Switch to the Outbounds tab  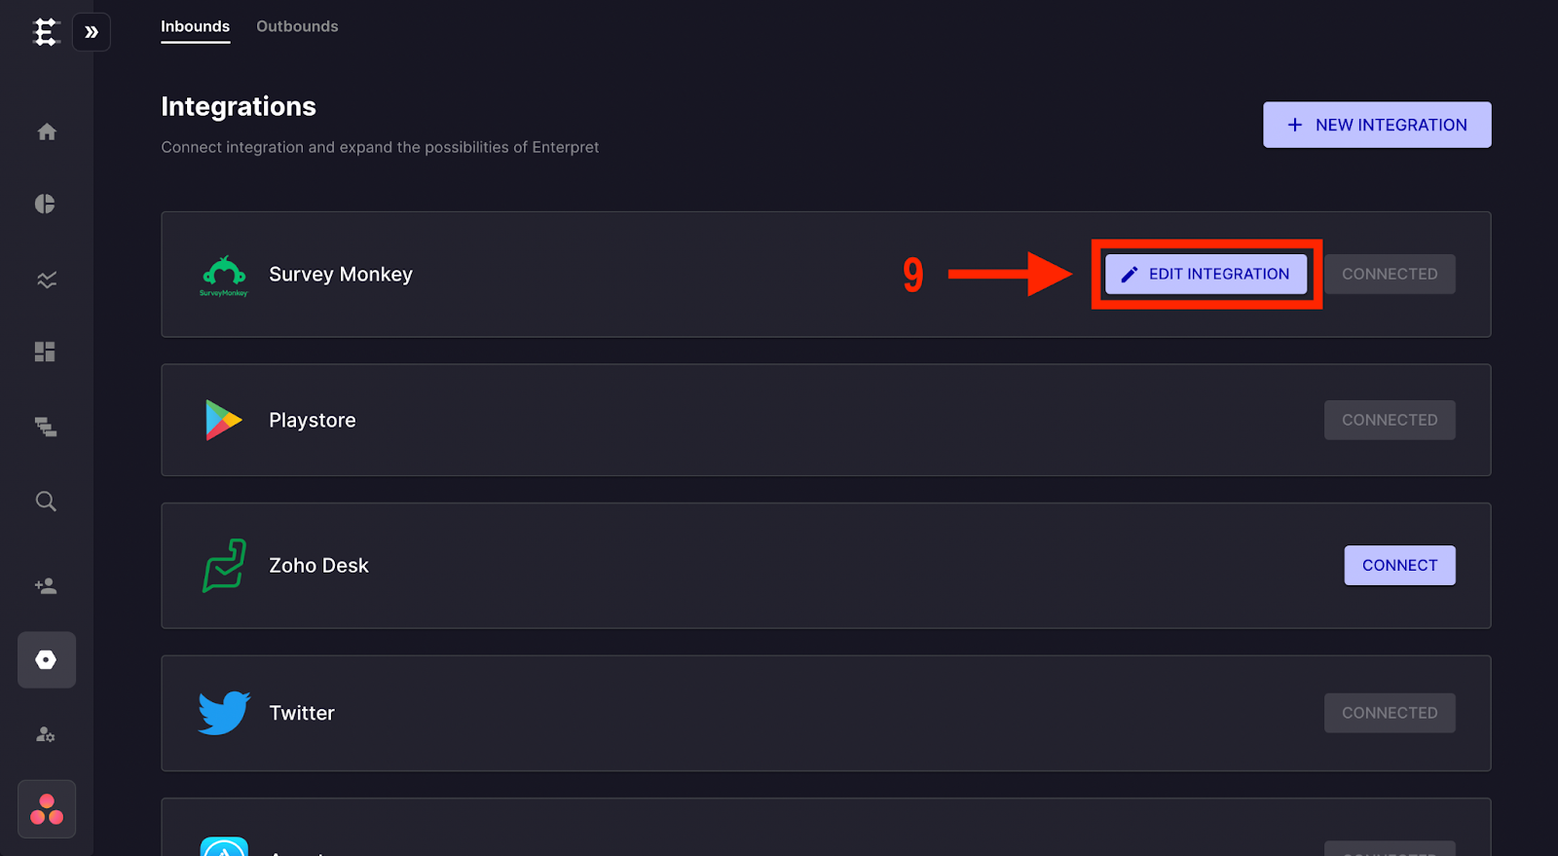click(x=297, y=26)
